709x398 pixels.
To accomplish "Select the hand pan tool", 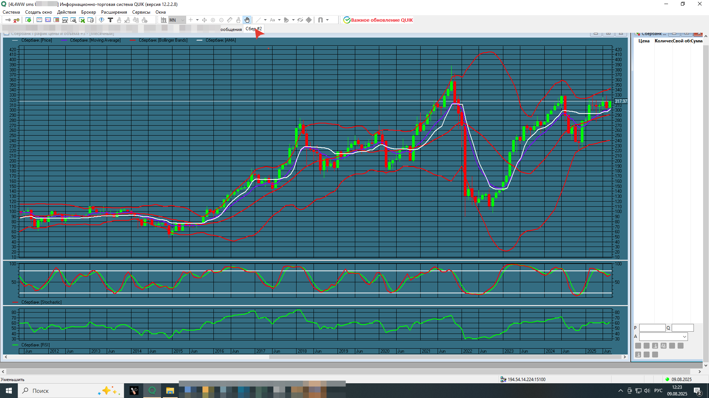I will 247,20.
